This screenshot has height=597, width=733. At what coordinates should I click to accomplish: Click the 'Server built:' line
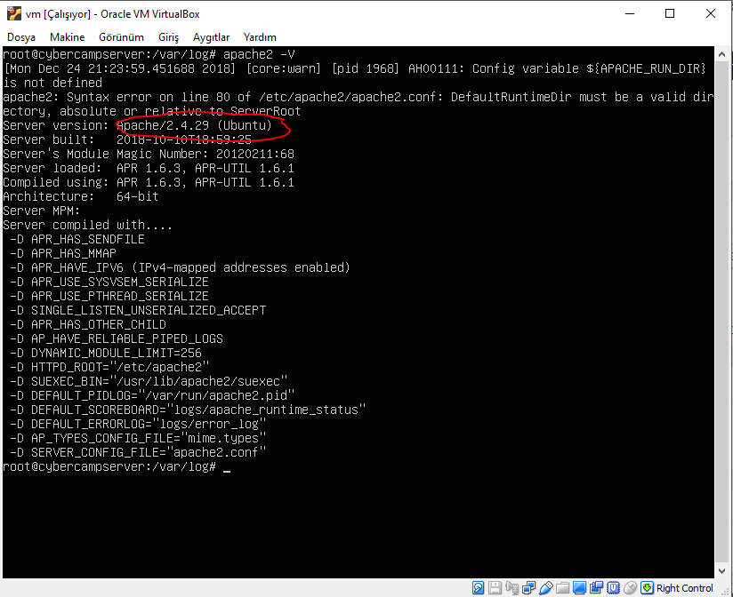127,139
